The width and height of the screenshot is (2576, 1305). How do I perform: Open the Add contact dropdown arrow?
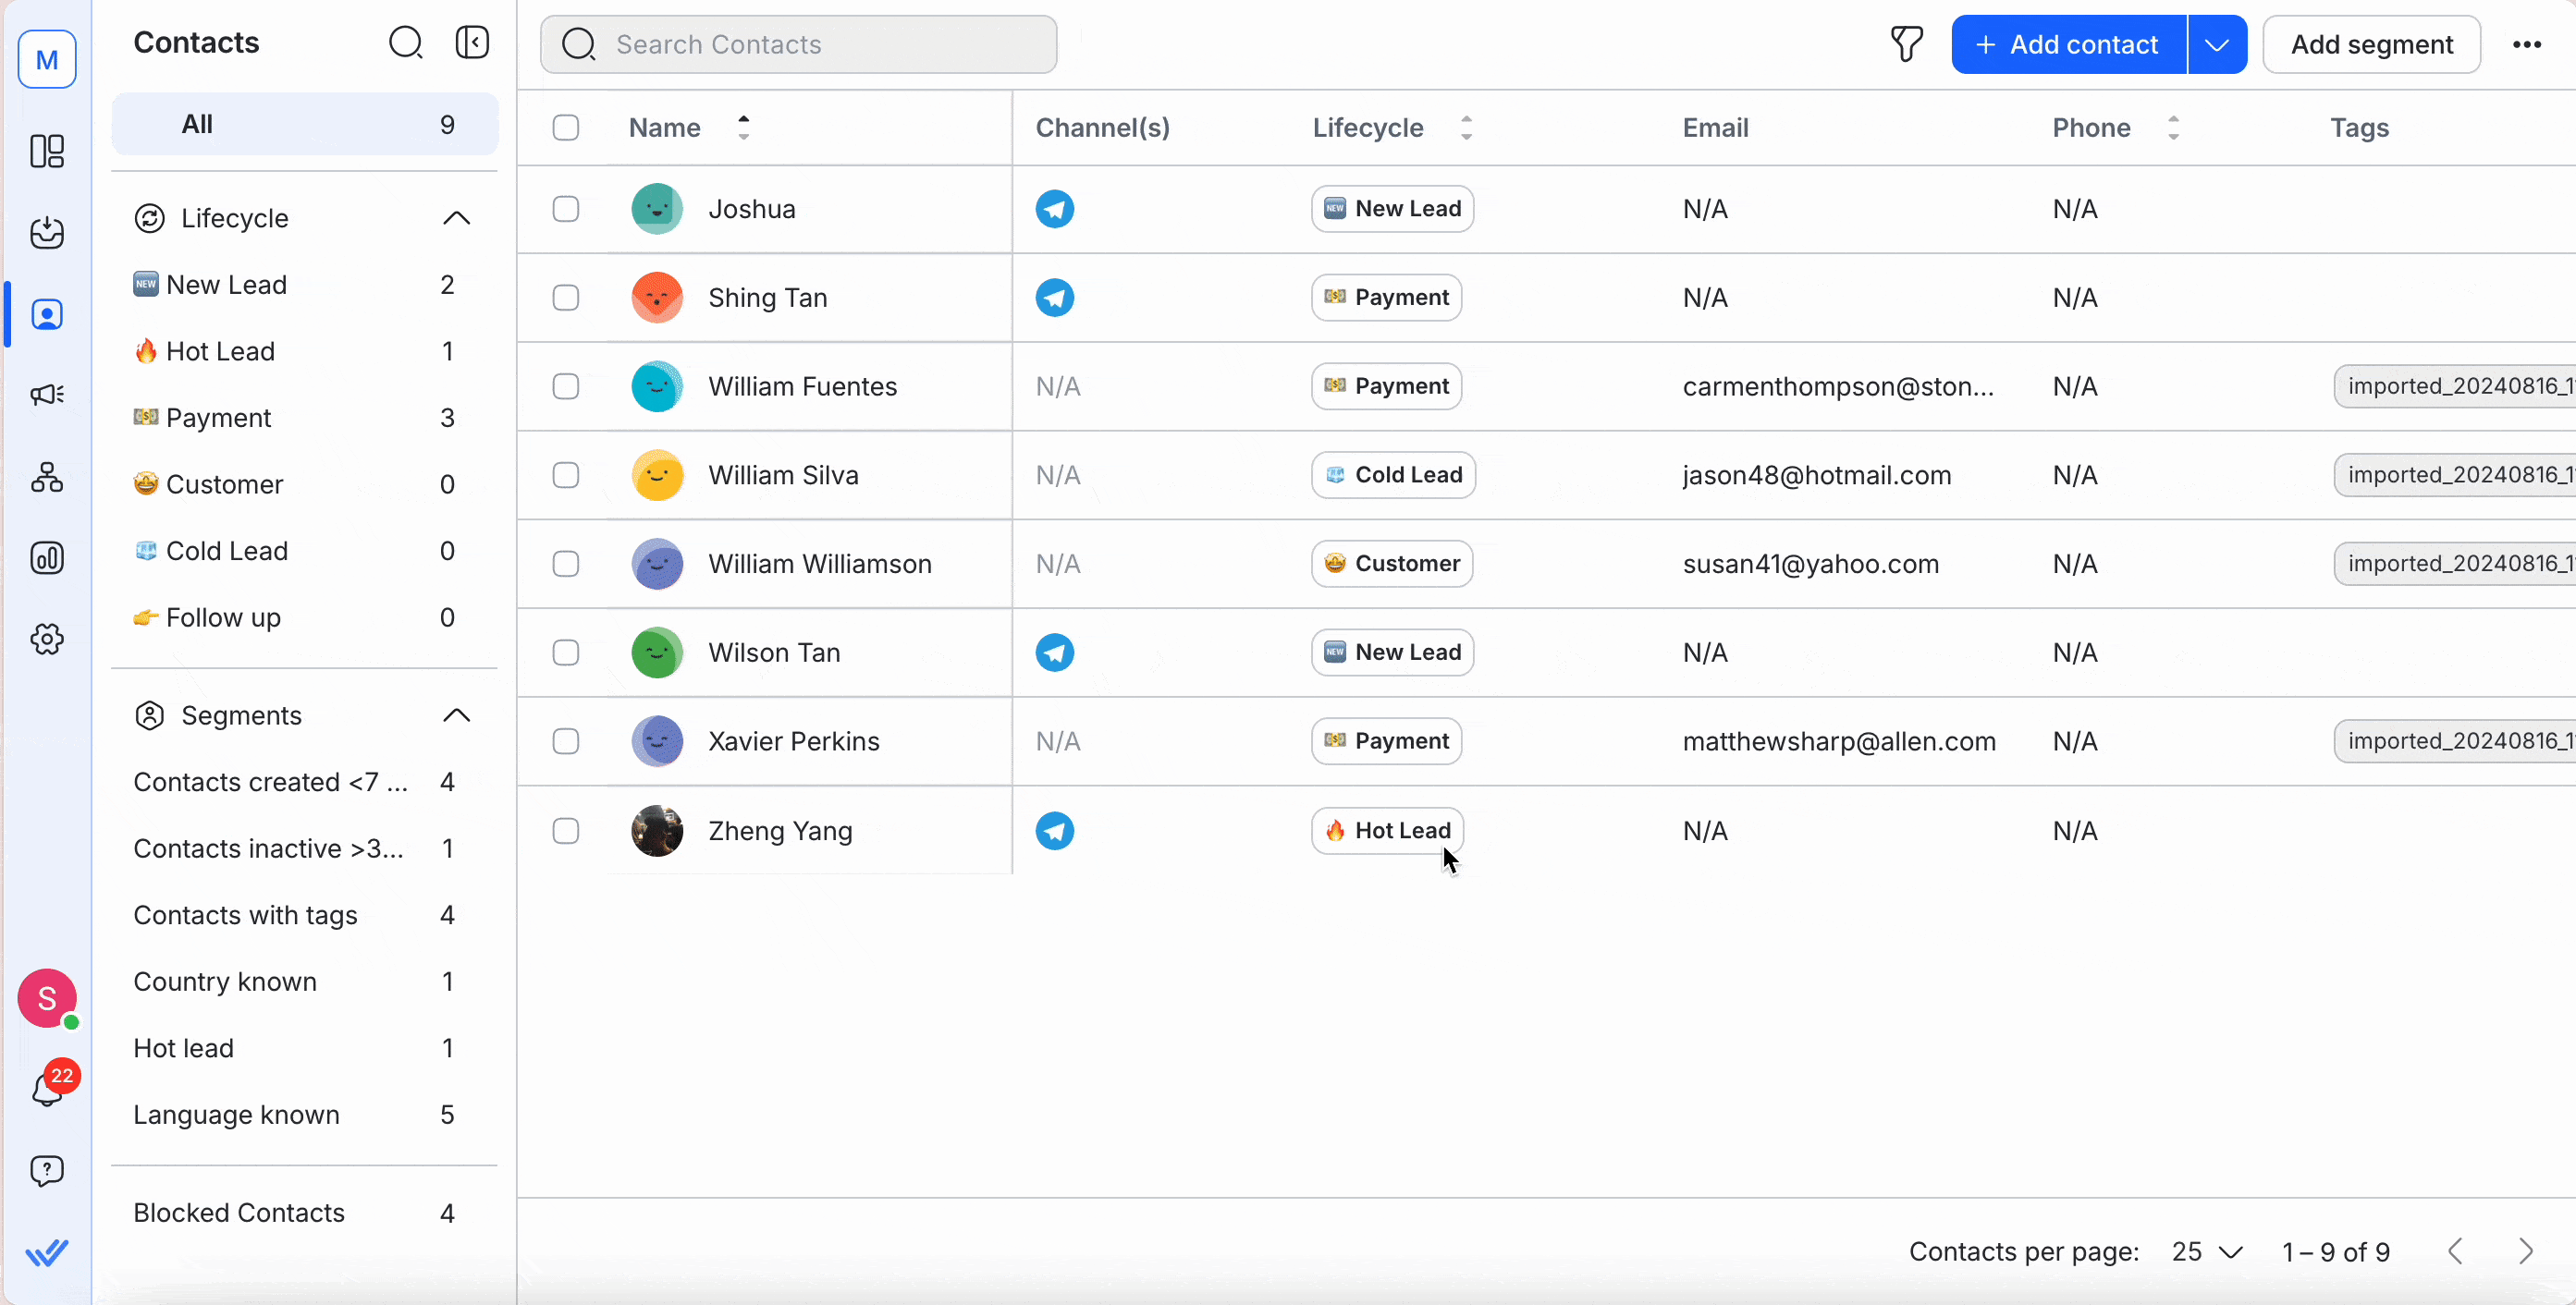(x=2216, y=44)
